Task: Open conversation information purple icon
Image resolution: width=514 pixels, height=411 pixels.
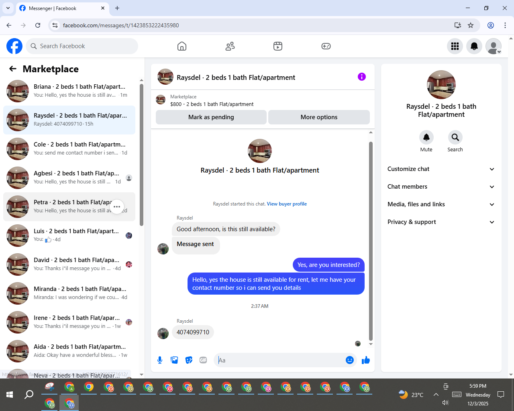Action: click(x=362, y=77)
